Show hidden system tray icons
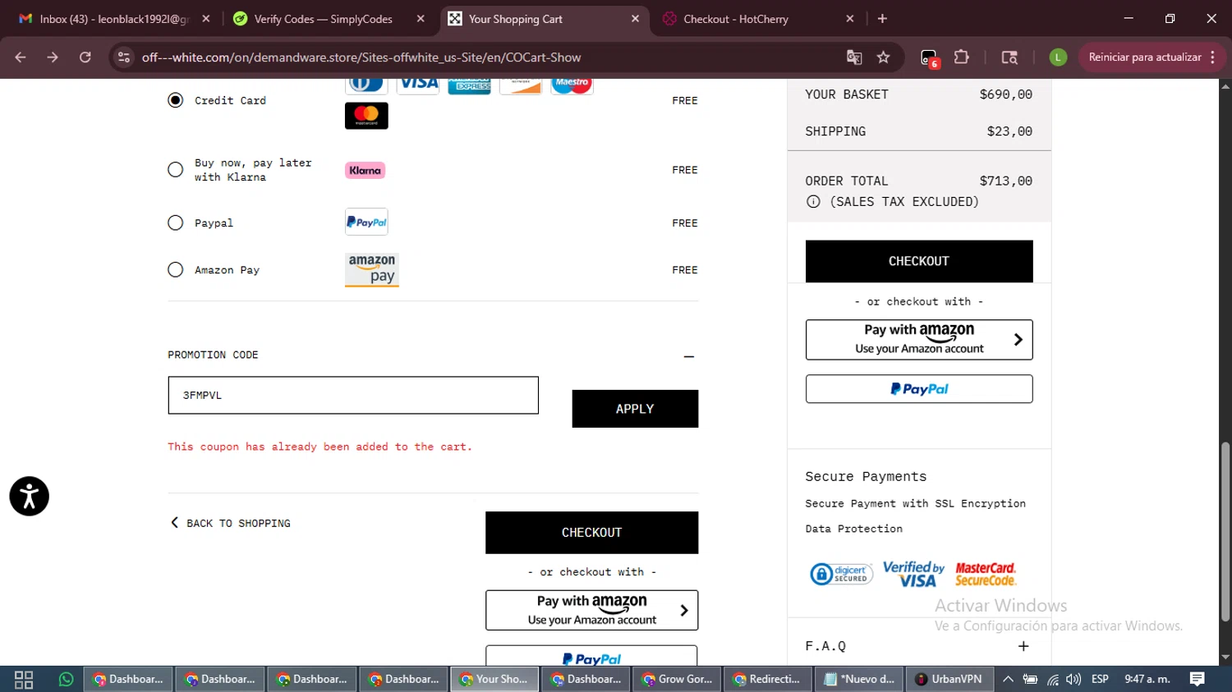This screenshot has width=1232, height=692. point(1008,680)
